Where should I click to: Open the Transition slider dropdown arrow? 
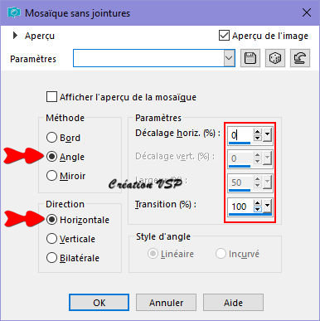267,206
